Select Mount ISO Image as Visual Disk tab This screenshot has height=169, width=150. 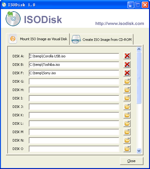tap(38, 39)
